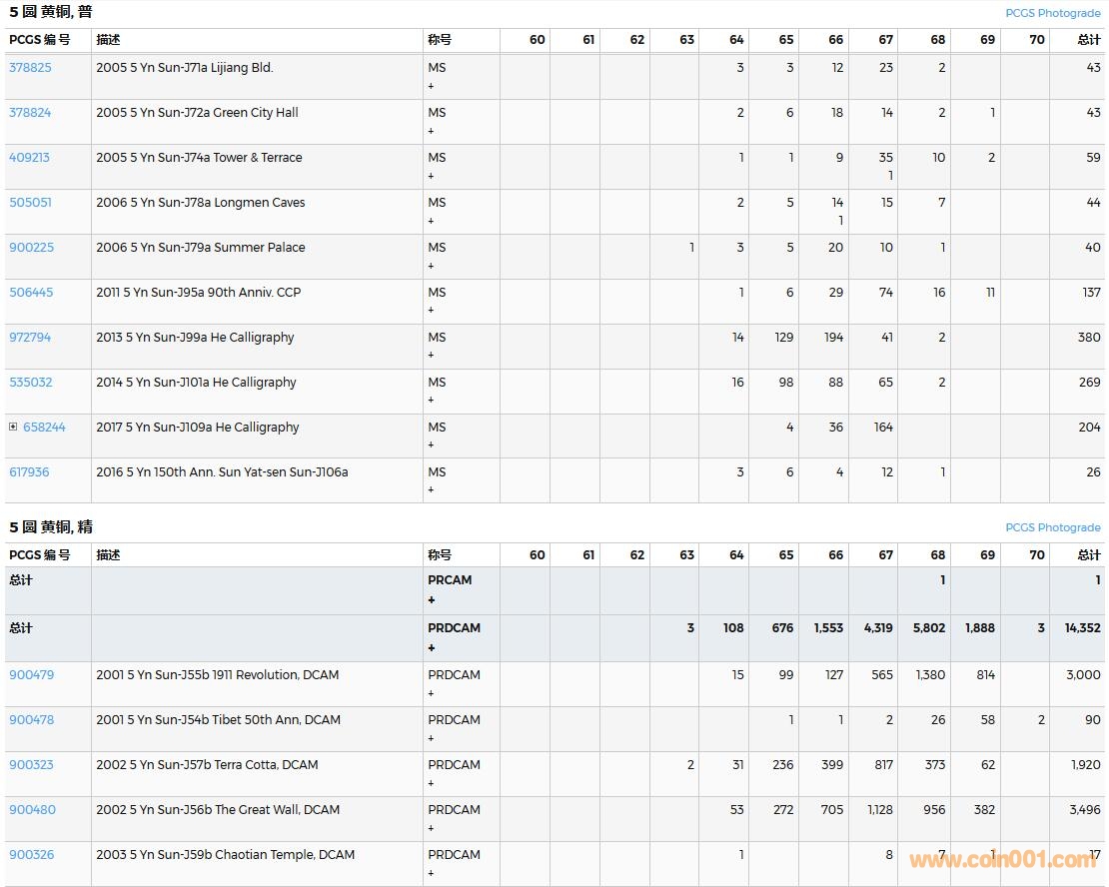Expand the tree icon beside PCGS number 658244
The width and height of the screenshot is (1109, 887).
click(13, 427)
